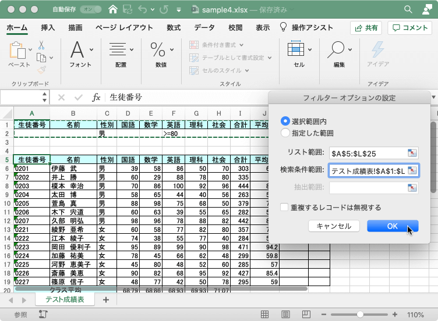Open the ページ レイアウト tab
Image resolution: width=438 pixels, height=321 pixels.
click(124, 27)
